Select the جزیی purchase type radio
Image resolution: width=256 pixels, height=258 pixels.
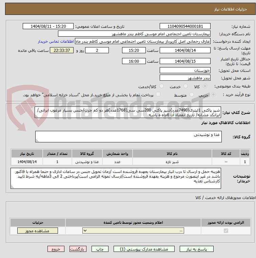click(x=213, y=95)
